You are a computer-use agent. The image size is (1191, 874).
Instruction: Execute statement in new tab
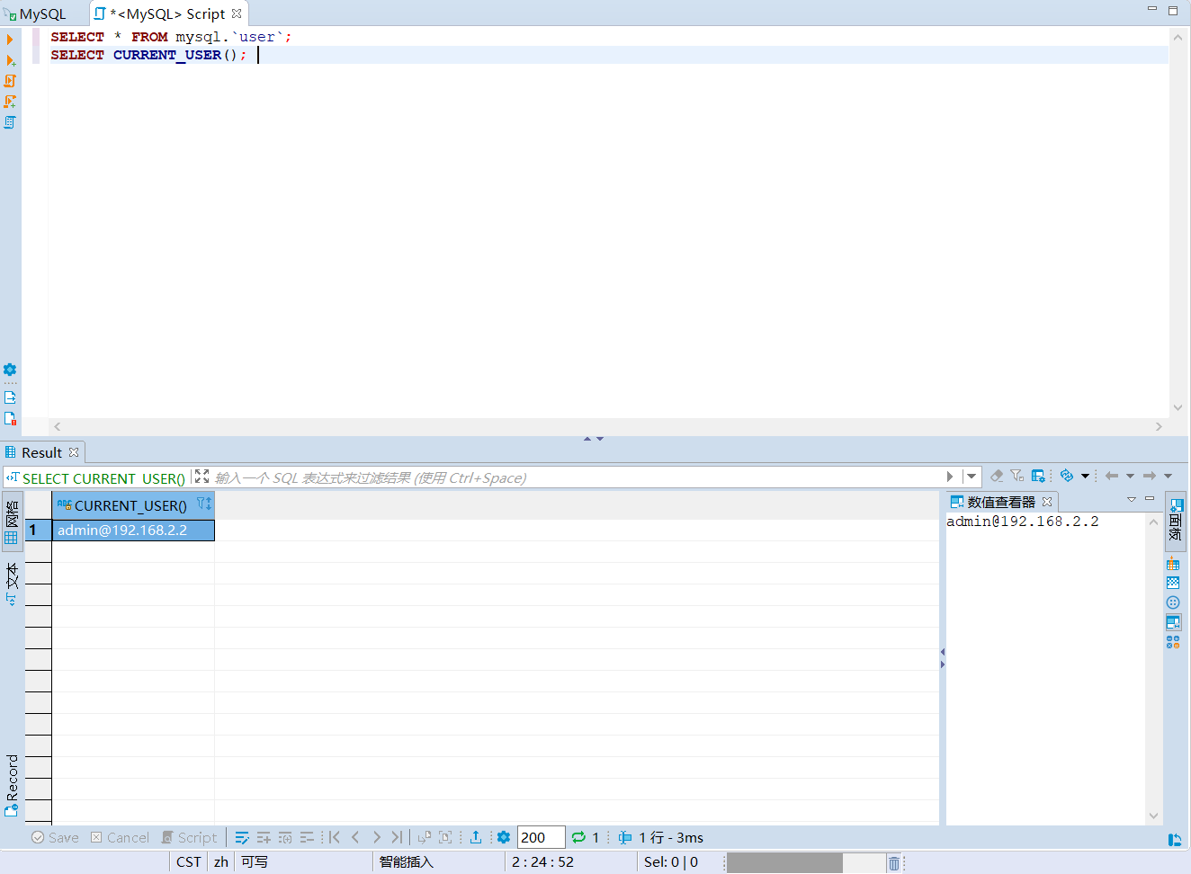point(11,61)
